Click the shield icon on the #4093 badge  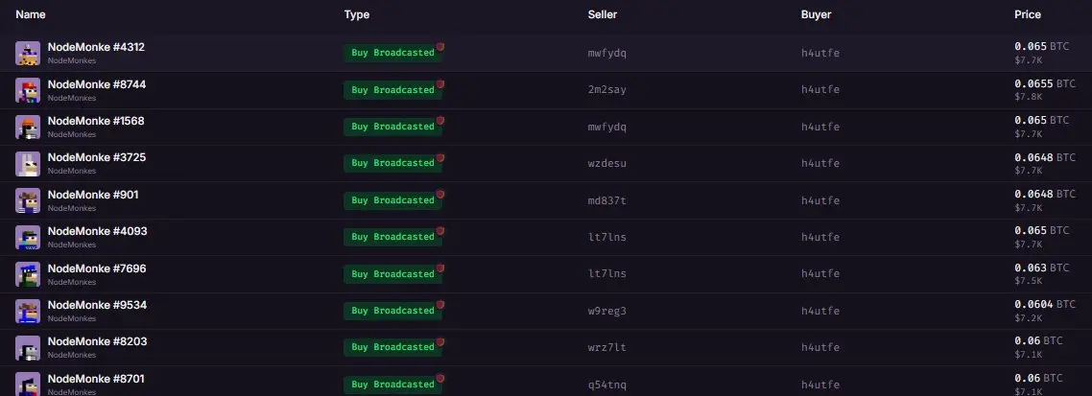coord(440,231)
